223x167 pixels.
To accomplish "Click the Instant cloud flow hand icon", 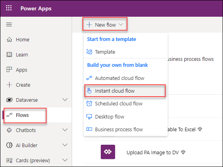I will (x=89, y=91).
